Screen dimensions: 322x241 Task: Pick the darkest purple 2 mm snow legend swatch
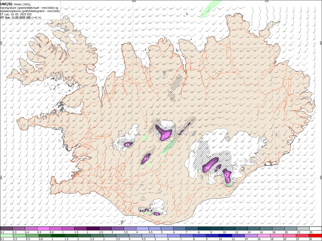pyautogui.click(x=93, y=229)
